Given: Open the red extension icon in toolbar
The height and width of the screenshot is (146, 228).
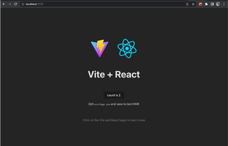Looking at the screenshot, I should click(x=200, y=4).
